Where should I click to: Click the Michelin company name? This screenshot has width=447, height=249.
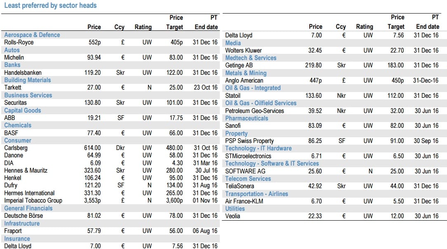[x=14, y=58]
